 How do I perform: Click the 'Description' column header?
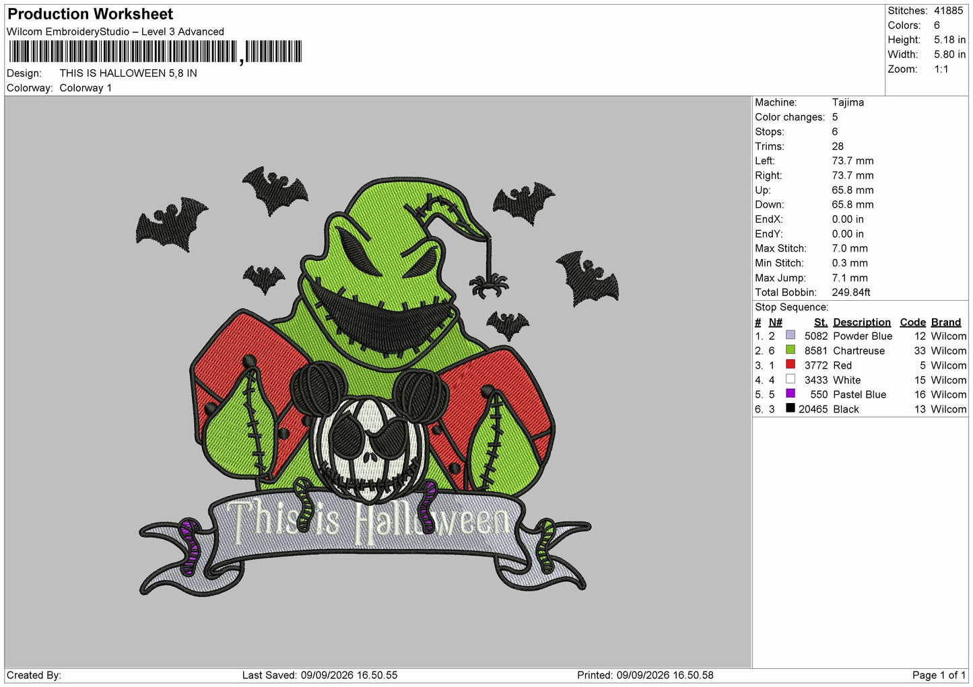862,322
